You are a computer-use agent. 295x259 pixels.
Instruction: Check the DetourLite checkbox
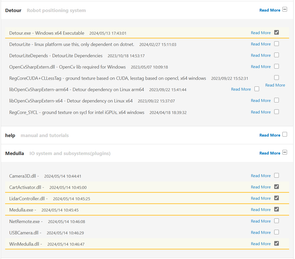(x=276, y=44)
